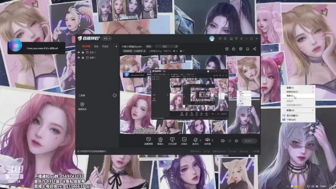Edit the game category 英雄联盟 tag
This screenshot has width=336, height=189.
(x=134, y=51)
